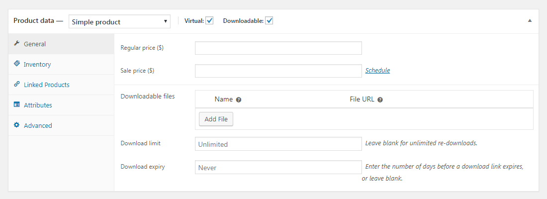Click the Virtual: label text
This screenshot has width=547, height=199.
coord(194,20)
